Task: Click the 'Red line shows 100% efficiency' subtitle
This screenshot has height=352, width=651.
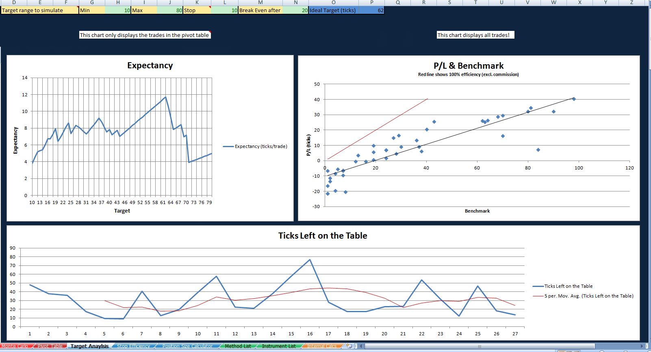Action: pos(469,74)
